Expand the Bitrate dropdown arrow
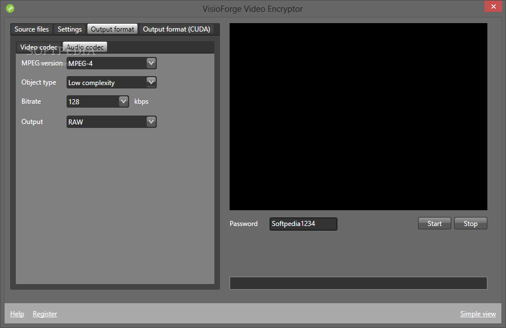Screen dimensions: 506x328 point(124,101)
